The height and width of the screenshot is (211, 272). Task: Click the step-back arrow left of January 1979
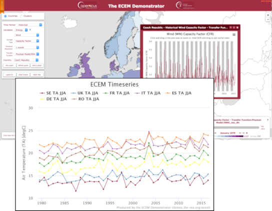point(215,133)
